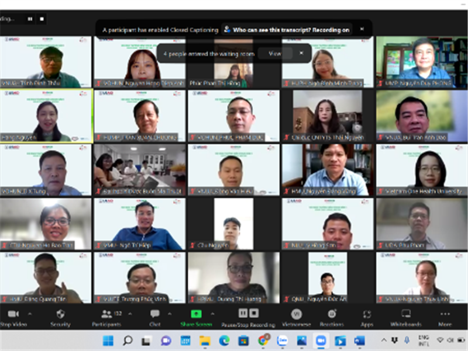Screen dimensions: 468x351
Task: Dismiss the waiting room notification
Action: (301, 53)
